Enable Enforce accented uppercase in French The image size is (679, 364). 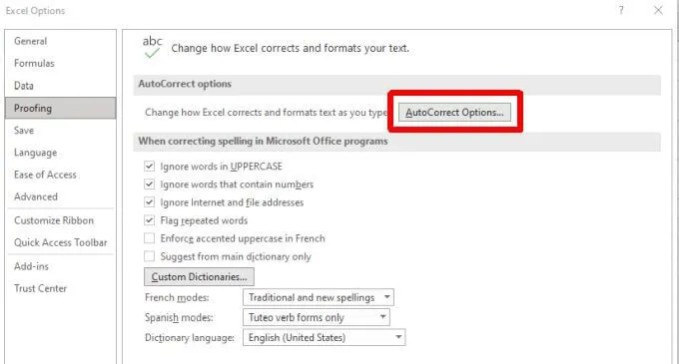pos(150,238)
